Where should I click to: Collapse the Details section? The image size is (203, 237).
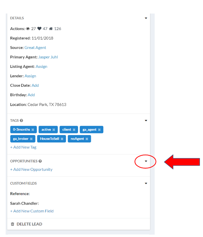[x=146, y=18]
